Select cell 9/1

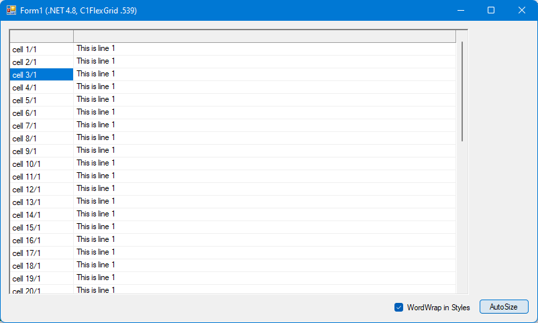click(x=42, y=151)
